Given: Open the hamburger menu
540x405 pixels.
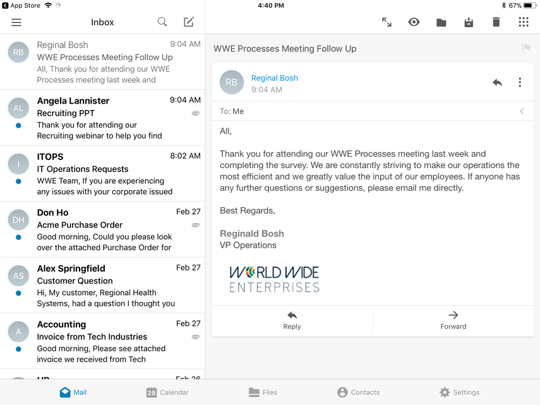Looking at the screenshot, I should tap(16, 22).
